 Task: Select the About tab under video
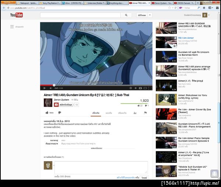click(x=96, y=113)
